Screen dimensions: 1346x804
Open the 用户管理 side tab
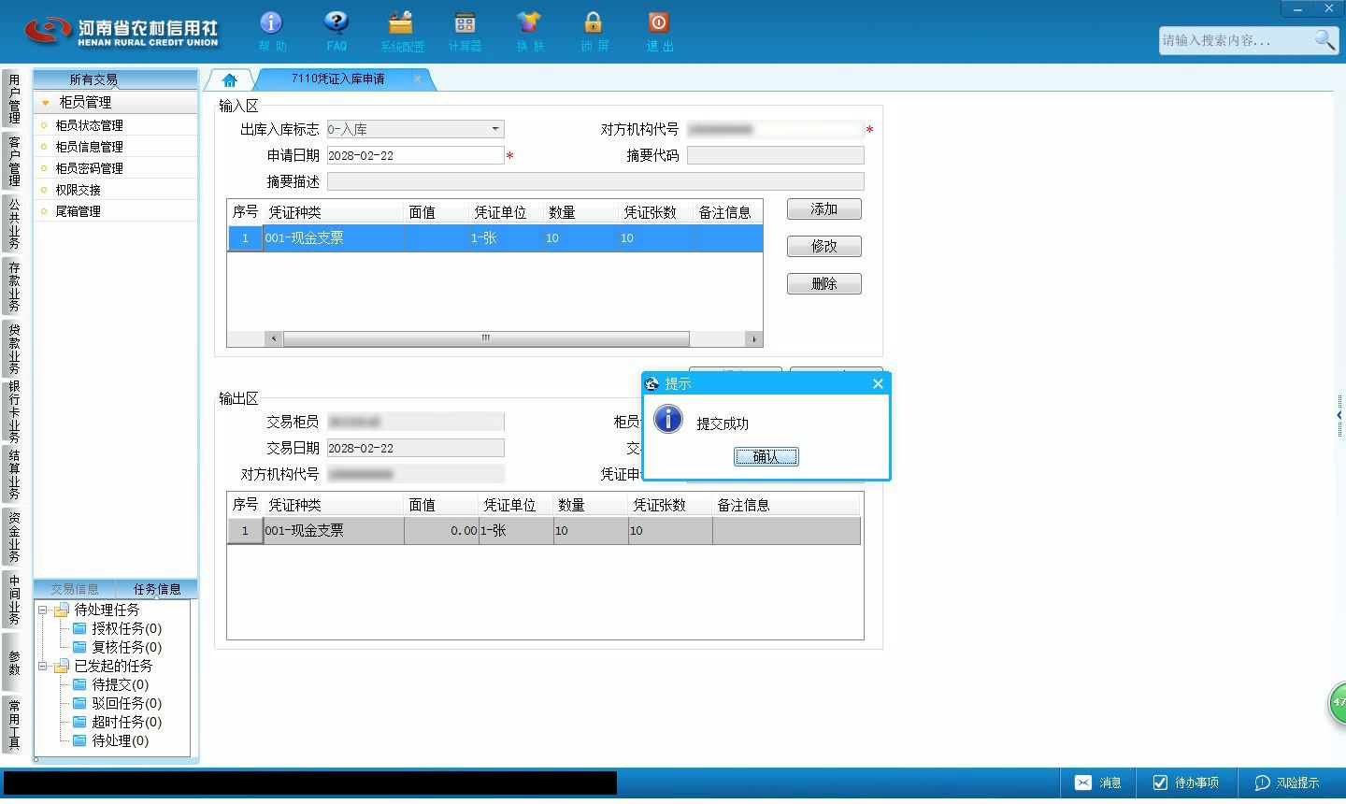(x=14, y=99)
